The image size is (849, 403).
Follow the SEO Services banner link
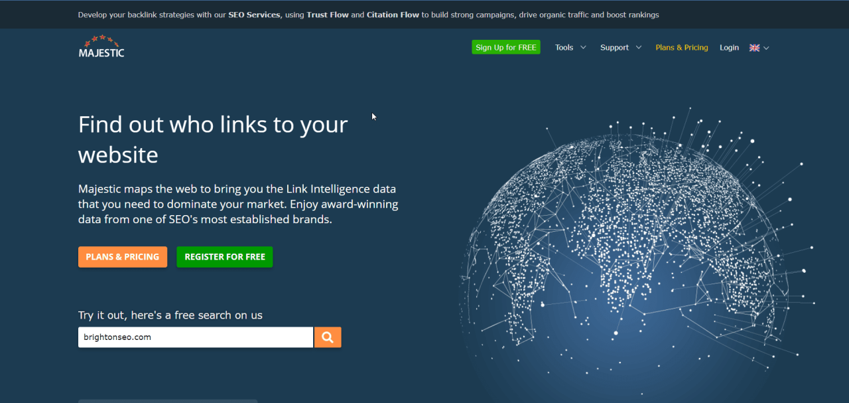click(254, 15)
